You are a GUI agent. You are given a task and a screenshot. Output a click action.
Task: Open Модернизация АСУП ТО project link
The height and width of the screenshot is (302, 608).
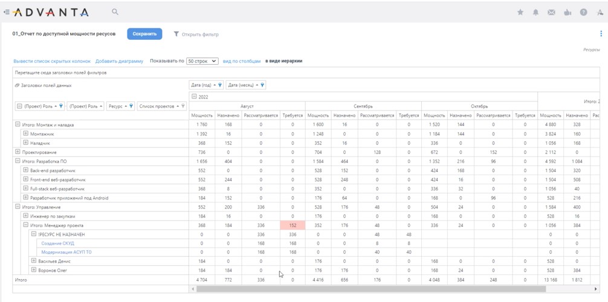(x=66, y=252)
